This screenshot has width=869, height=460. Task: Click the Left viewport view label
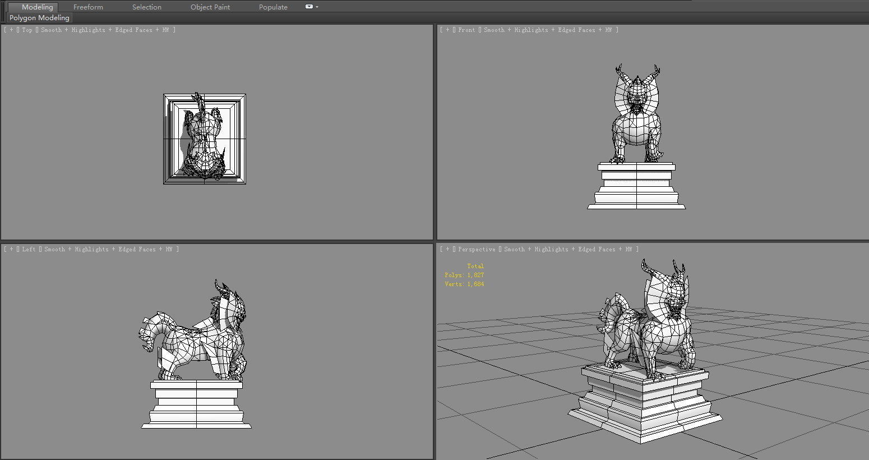click(x=29, y=250)
